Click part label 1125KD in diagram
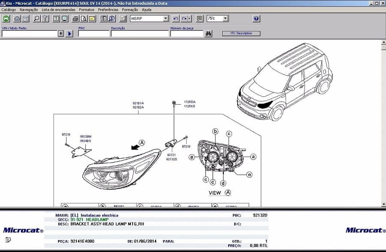Image resolution: width=386 pixels, height=252 pixels. [190, 106]
